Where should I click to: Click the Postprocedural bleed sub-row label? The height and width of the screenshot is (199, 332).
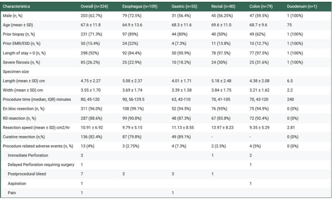[27, 174]
